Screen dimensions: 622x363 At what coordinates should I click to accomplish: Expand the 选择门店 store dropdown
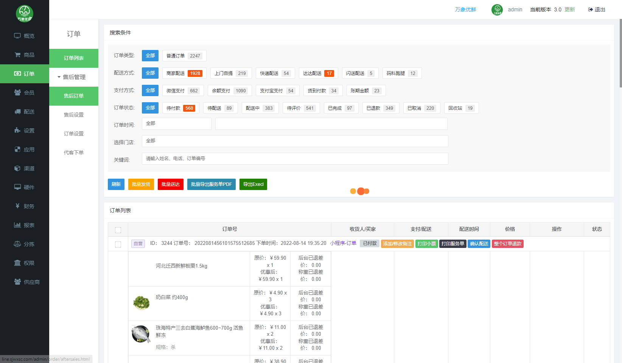295,141
